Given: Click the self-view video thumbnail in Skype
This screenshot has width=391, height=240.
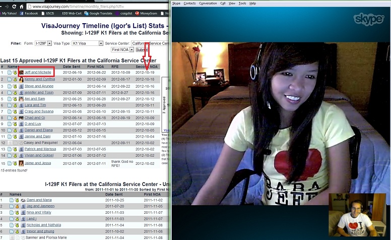Looking at the screenshot, I should coord(357,215).
